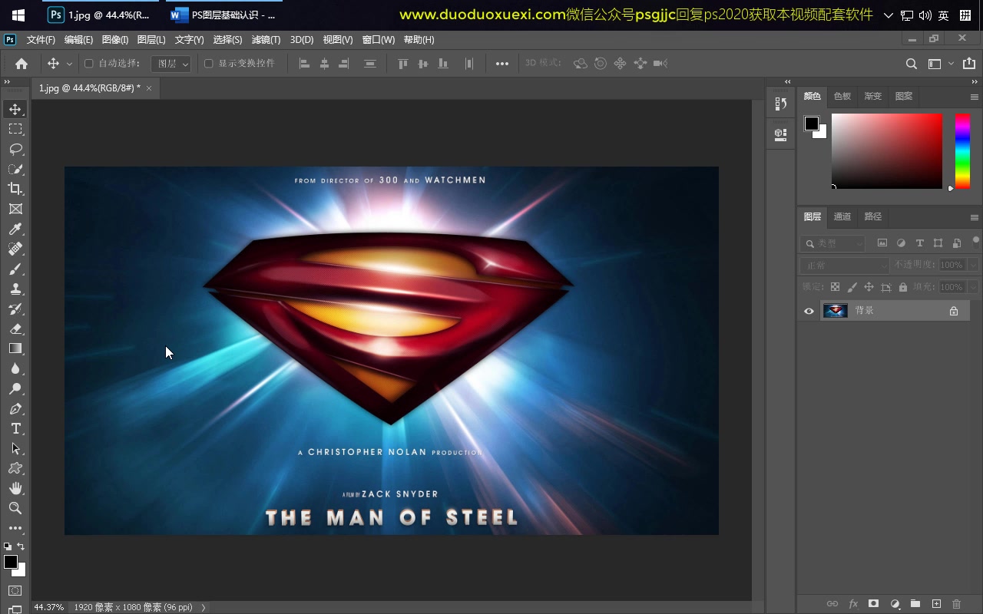Toggle lock image pixels brush icon
Viewport: 983px width, 614px height.
(x=852, y=287)
